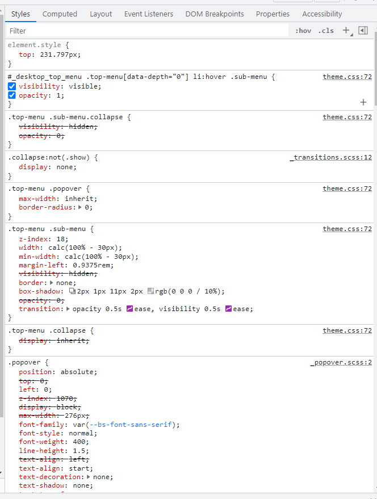This screenshot has width=377, height=499.
Task: Click margin-left 0.9375rem value
Action: tap(91, 265)
